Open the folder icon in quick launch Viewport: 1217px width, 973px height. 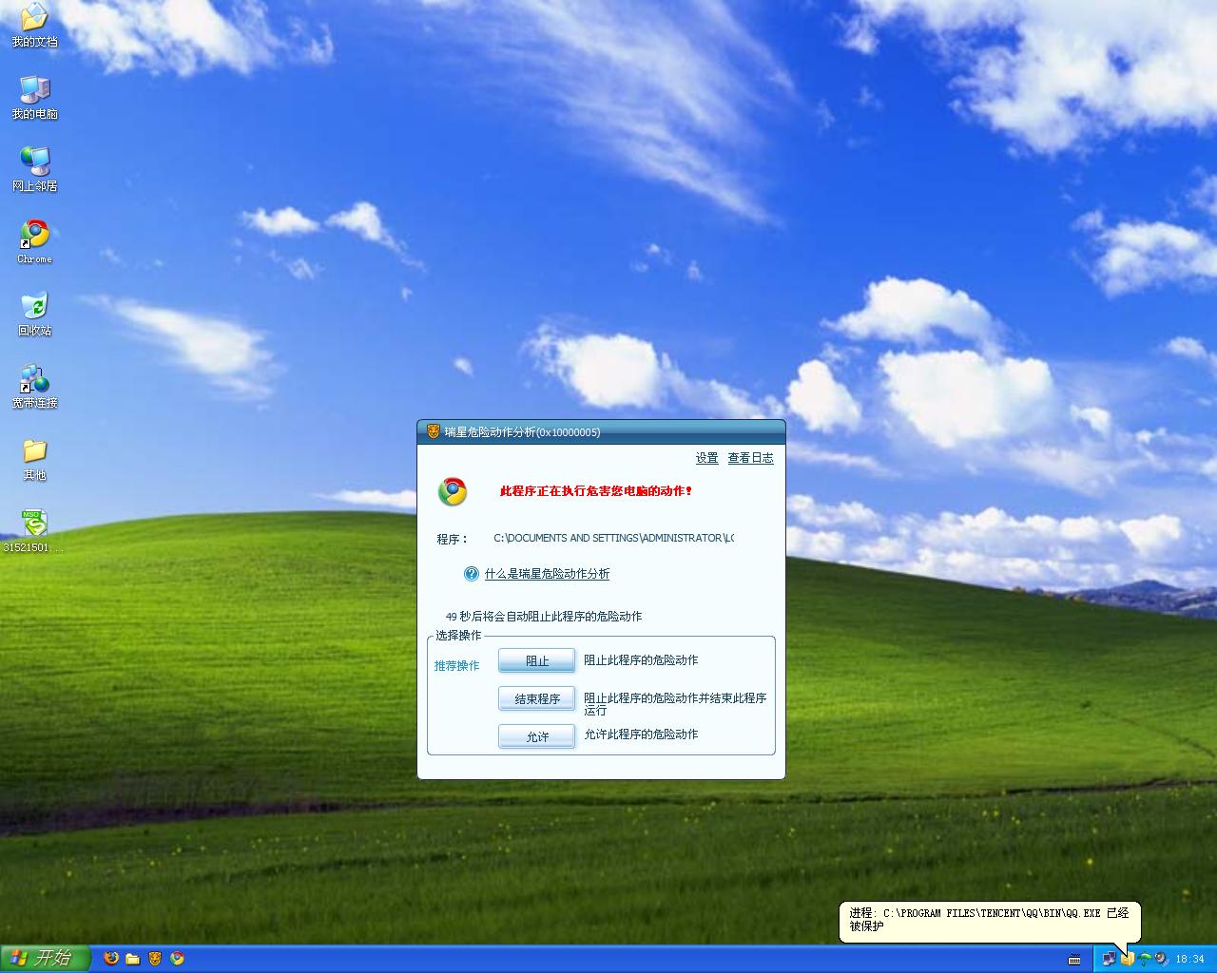pos(133,958)
